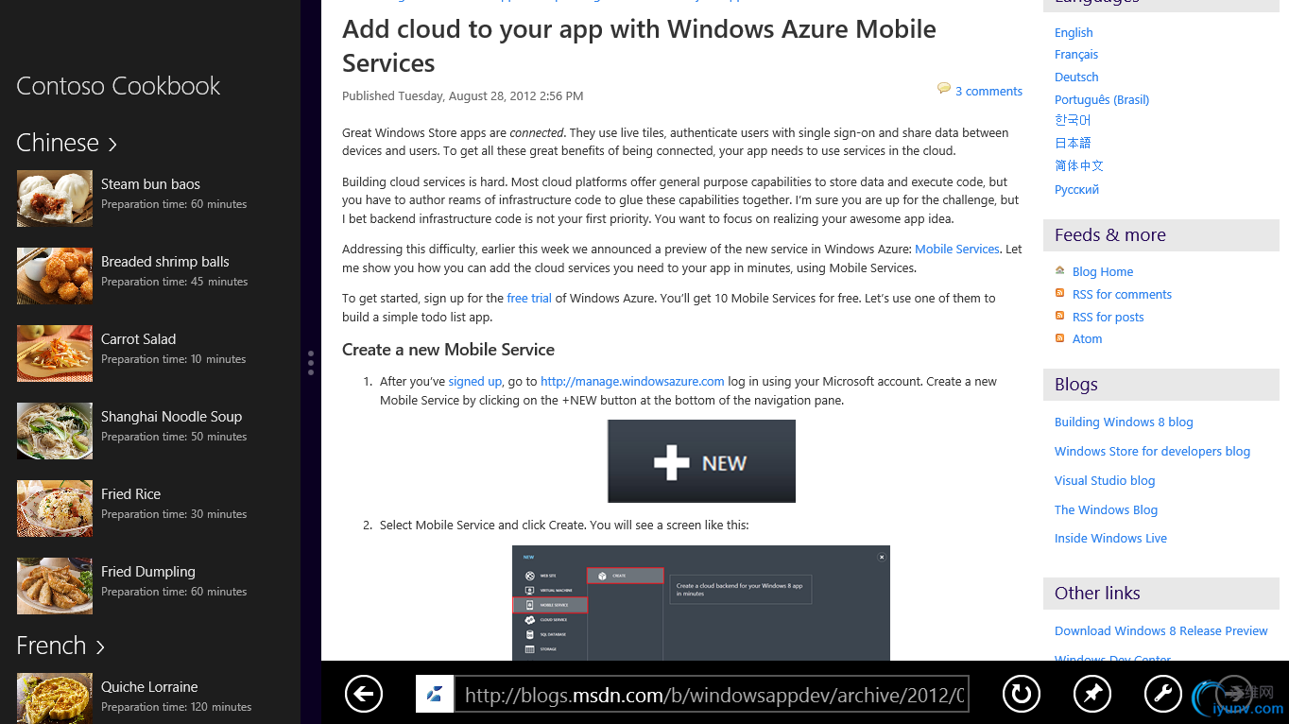Click the comment bubble icon by '3 comments'

click(x=944, y=89)
